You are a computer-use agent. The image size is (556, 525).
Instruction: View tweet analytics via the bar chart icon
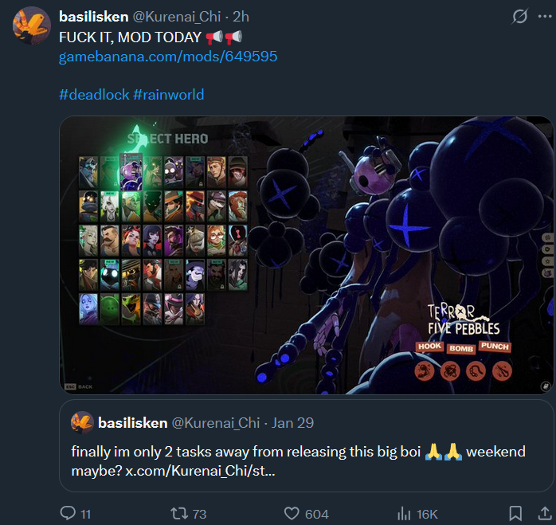(x=404, y=513)
